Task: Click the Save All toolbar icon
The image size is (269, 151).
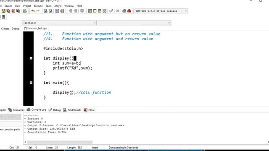Action: click(8, 11)
